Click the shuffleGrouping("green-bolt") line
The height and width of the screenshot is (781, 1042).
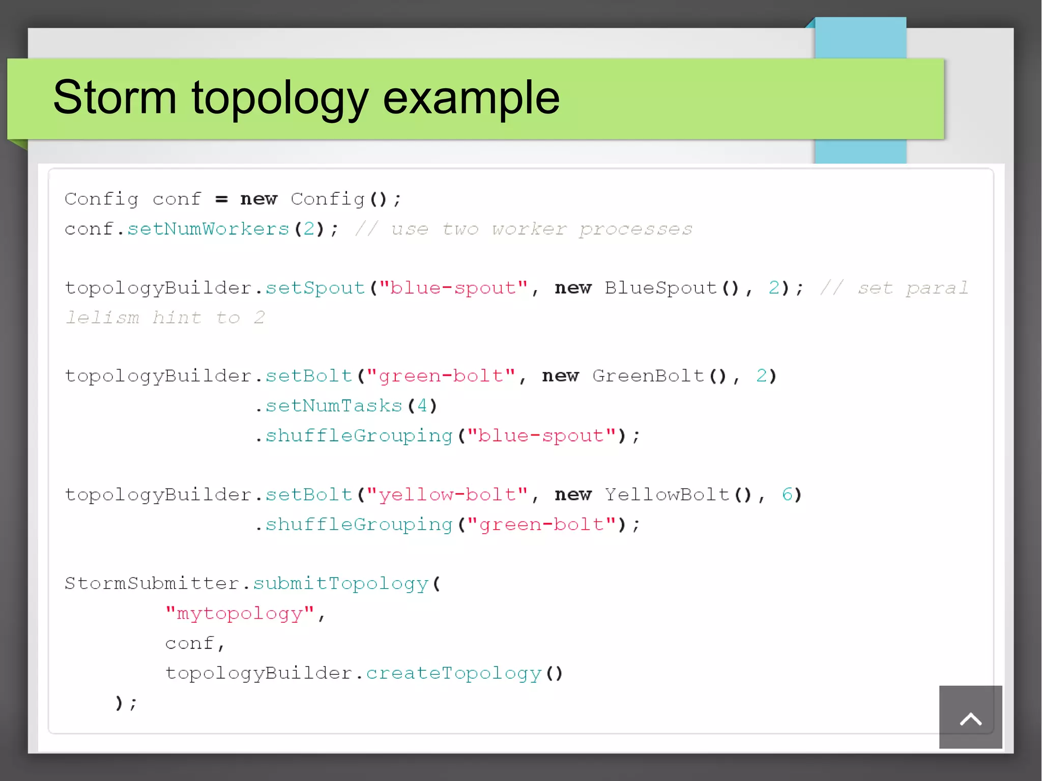[x=447, y=525]
